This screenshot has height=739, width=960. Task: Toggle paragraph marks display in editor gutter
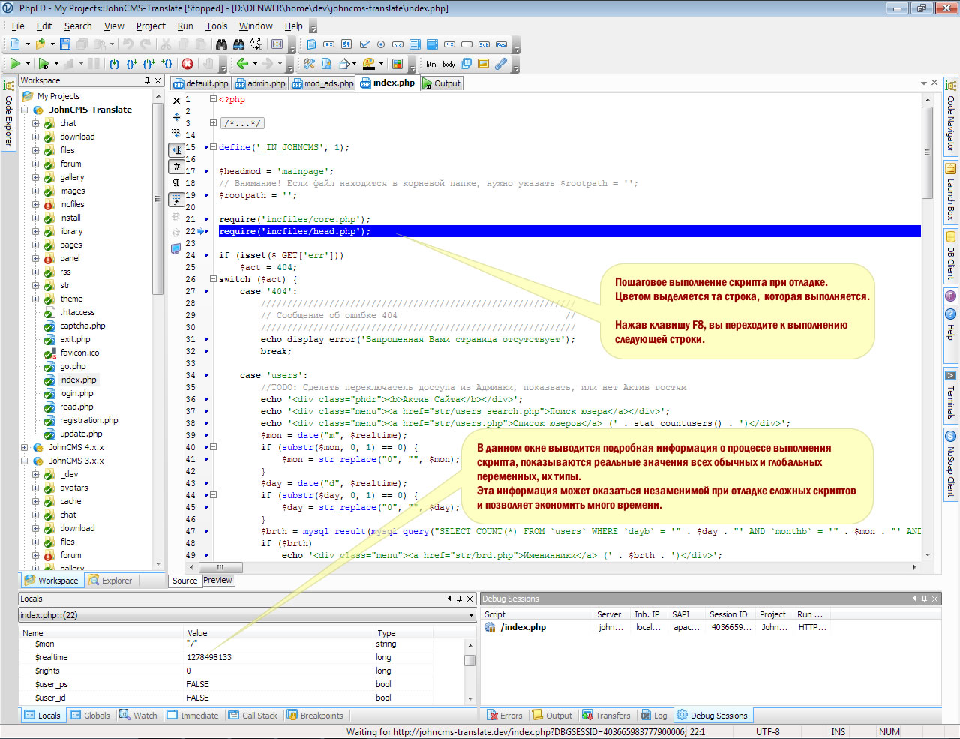click(176, 182)
